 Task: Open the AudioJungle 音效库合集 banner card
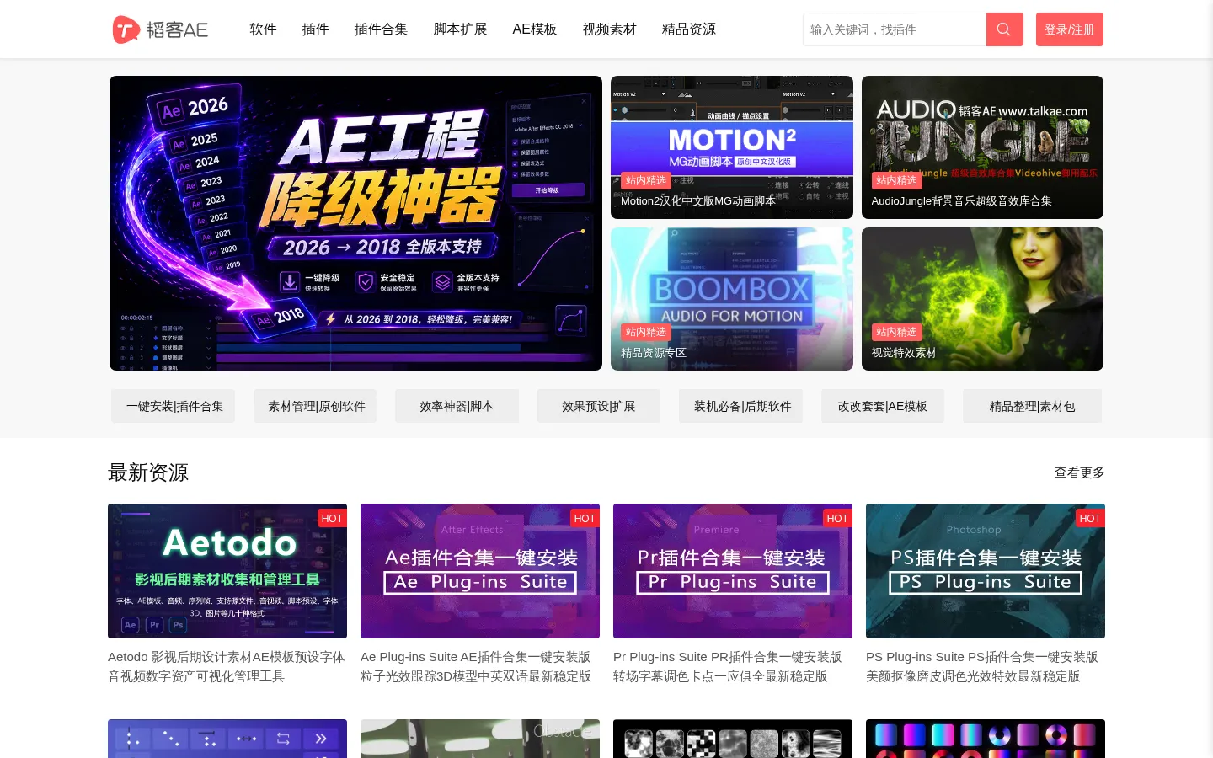pos(982,147)
